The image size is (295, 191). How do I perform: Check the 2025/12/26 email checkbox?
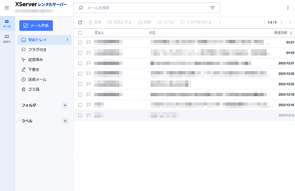pos(80,74)
